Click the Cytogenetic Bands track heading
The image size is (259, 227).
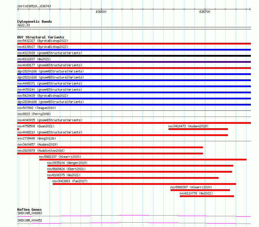click(35, 22)
